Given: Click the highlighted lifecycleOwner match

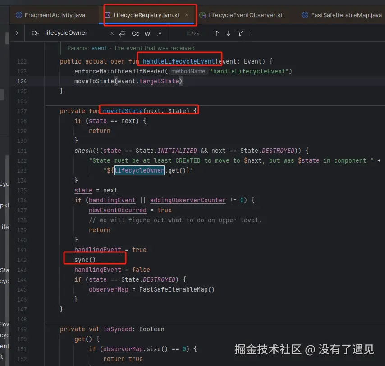Looking at the screenshot, I should click(139, 170).
